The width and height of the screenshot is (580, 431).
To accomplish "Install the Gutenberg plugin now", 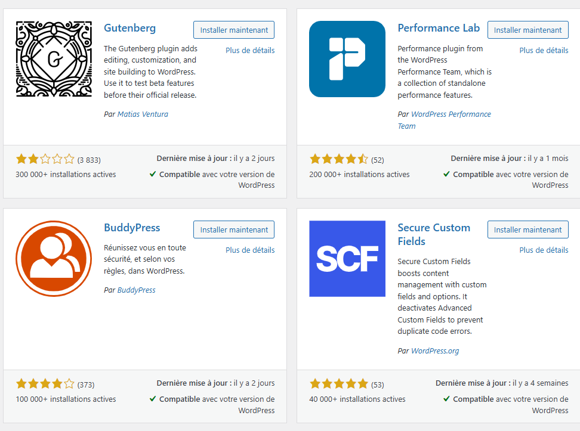I will pyautogui.click(x=234, y=30).
